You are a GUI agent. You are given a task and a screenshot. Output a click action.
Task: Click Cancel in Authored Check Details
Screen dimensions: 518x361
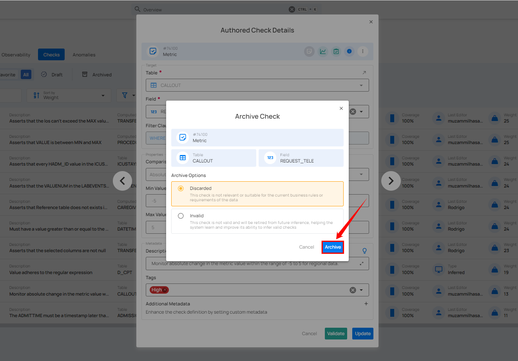pos(309,334)
